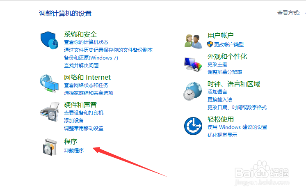Click the shield beside 更改帐户类型
Screen dimensions: 306x193
point(210,44)
